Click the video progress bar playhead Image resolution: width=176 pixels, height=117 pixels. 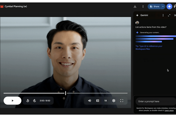tap(66, 93)
